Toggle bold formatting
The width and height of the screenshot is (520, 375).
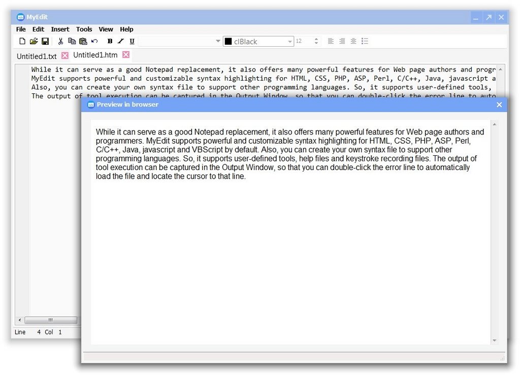point(110,41)
